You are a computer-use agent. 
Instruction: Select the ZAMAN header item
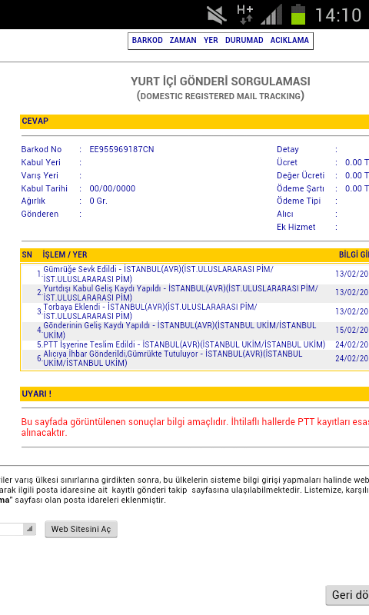pyautogui.click(x=183, y=41)
